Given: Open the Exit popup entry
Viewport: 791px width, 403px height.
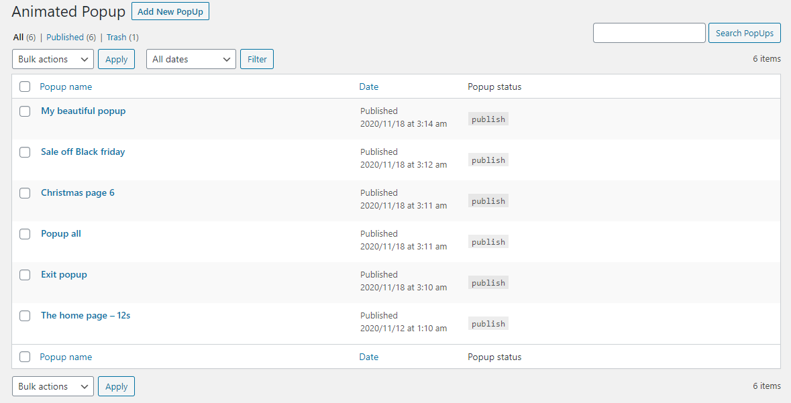Looking at the screenshot, I should [64, 274].
